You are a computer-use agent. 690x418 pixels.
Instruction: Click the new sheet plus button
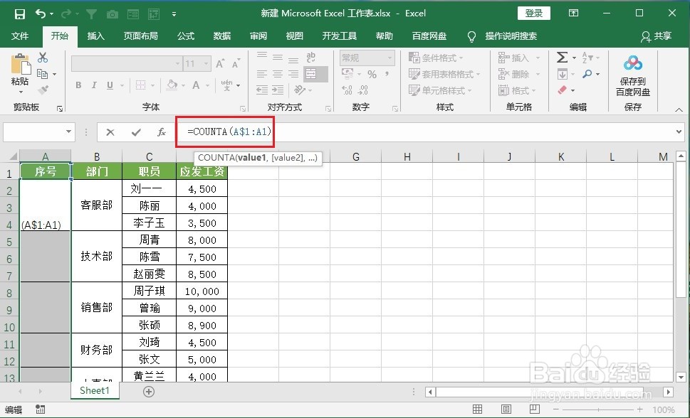point(148,391)
